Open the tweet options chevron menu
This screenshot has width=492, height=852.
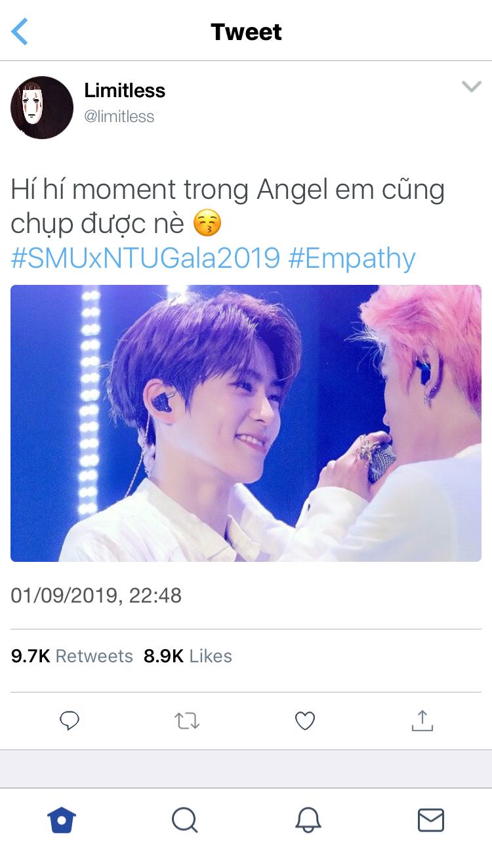pyautogui.click(x=471, y=87)
